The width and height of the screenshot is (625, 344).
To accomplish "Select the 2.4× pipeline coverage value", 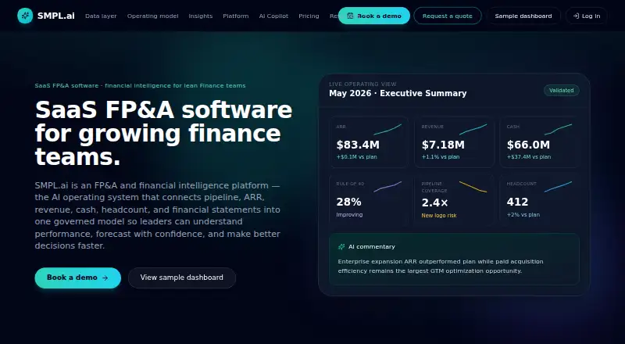I will (435, 202).
